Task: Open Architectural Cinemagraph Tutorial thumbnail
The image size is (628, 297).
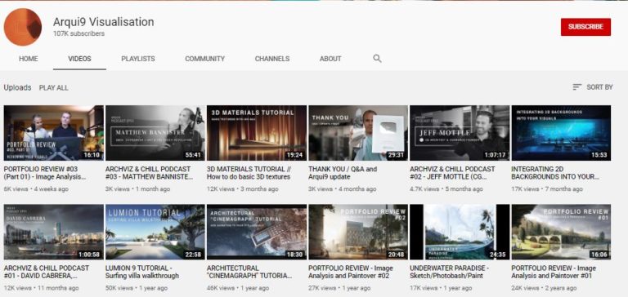Action: [257, 233]
